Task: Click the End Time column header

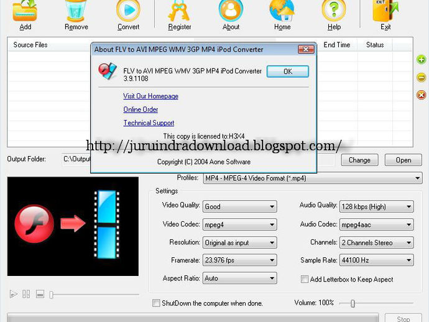Action: click(337, 45)
